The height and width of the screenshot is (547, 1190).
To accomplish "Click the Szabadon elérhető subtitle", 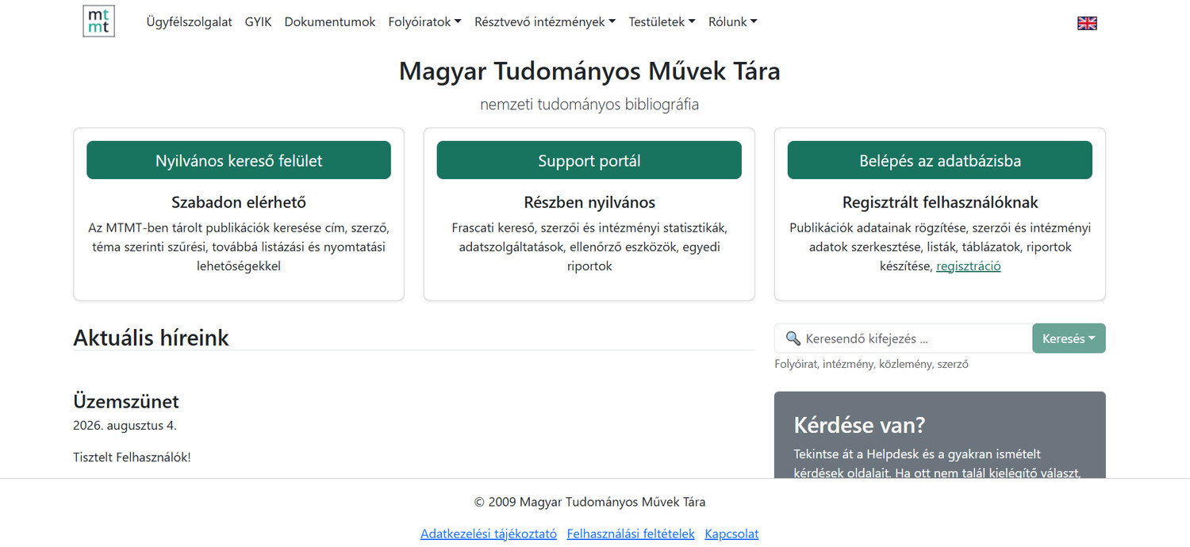I will click(x=239, y=202).
